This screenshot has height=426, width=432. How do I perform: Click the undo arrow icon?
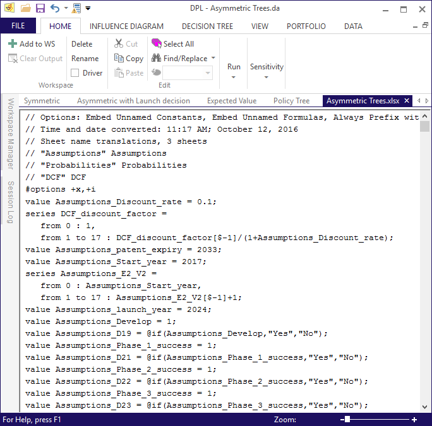[x=54, y=9]
